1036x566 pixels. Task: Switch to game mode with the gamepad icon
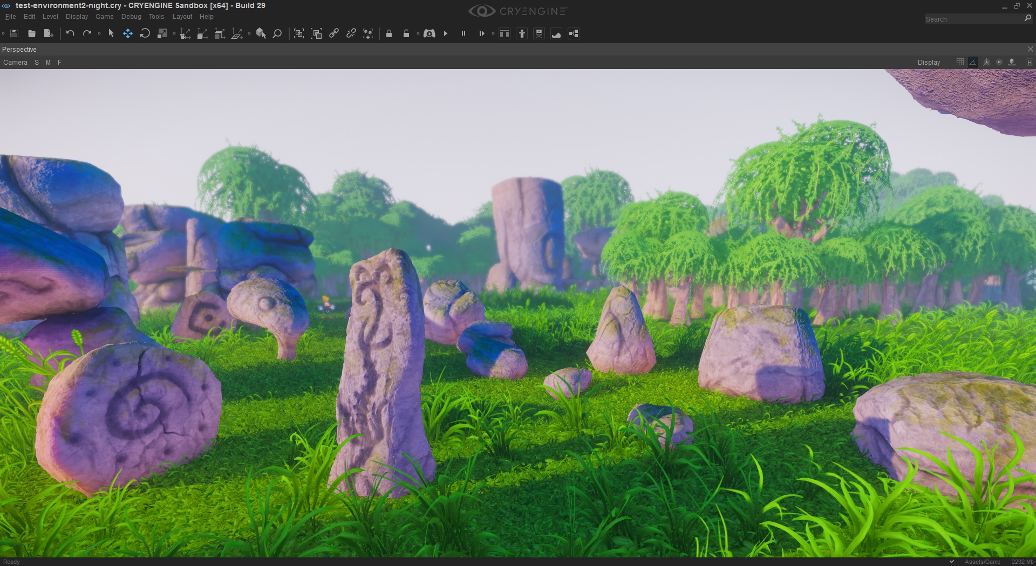(430, 33)
